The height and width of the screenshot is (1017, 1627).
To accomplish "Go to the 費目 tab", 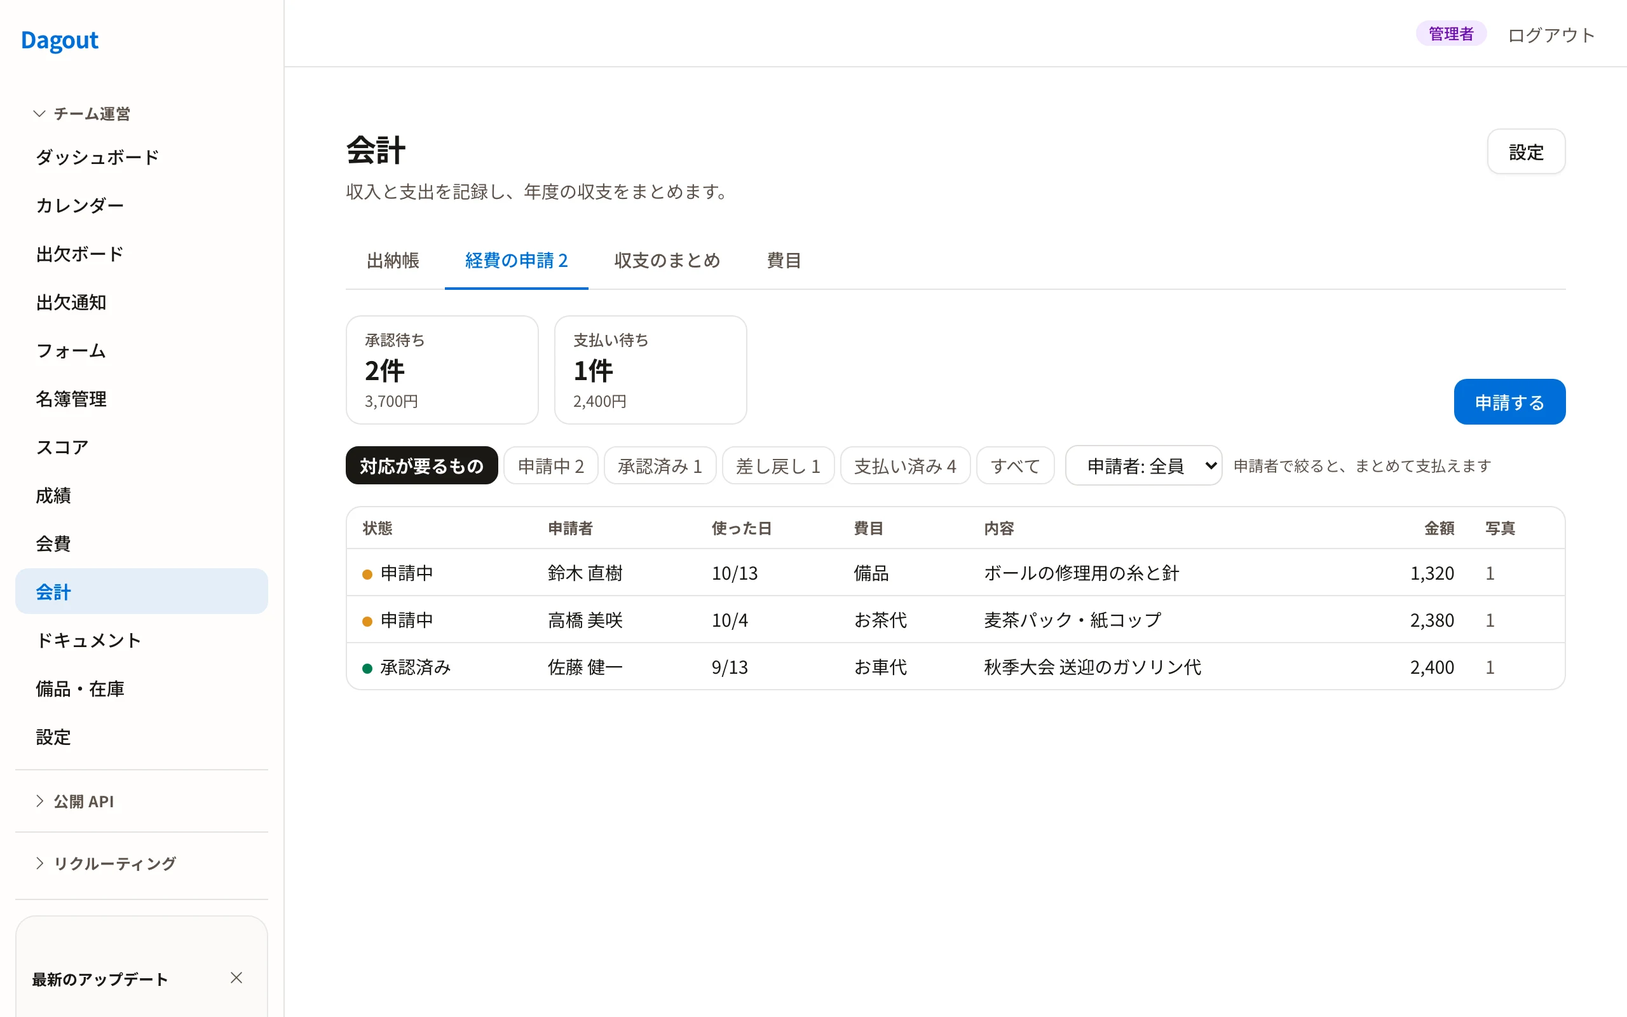I will click(784, 261).
